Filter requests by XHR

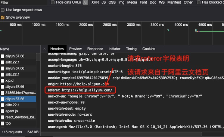95,3
